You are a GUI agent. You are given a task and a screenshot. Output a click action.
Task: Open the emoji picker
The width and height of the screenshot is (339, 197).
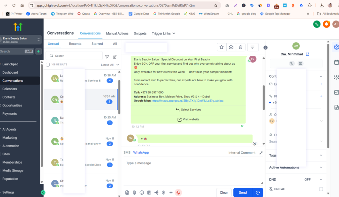(142, 192)
